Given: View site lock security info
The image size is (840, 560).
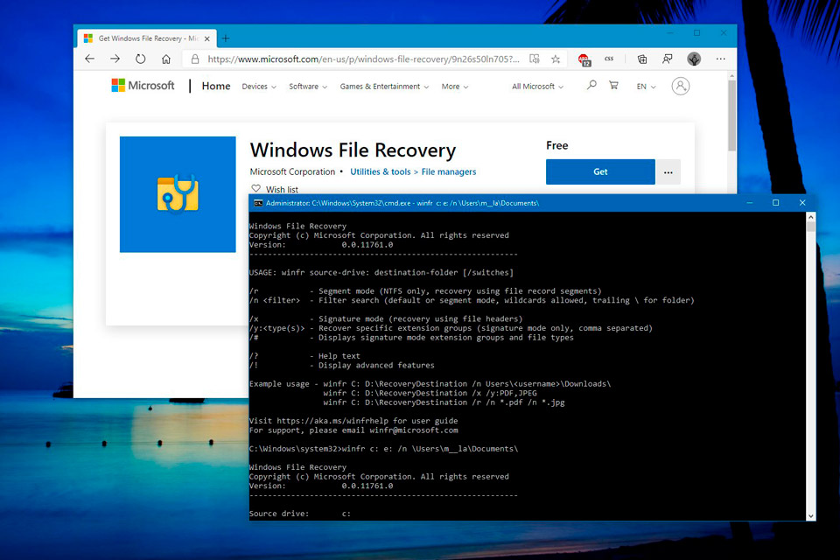Looking at the screenshot, I should pos(195,59).
